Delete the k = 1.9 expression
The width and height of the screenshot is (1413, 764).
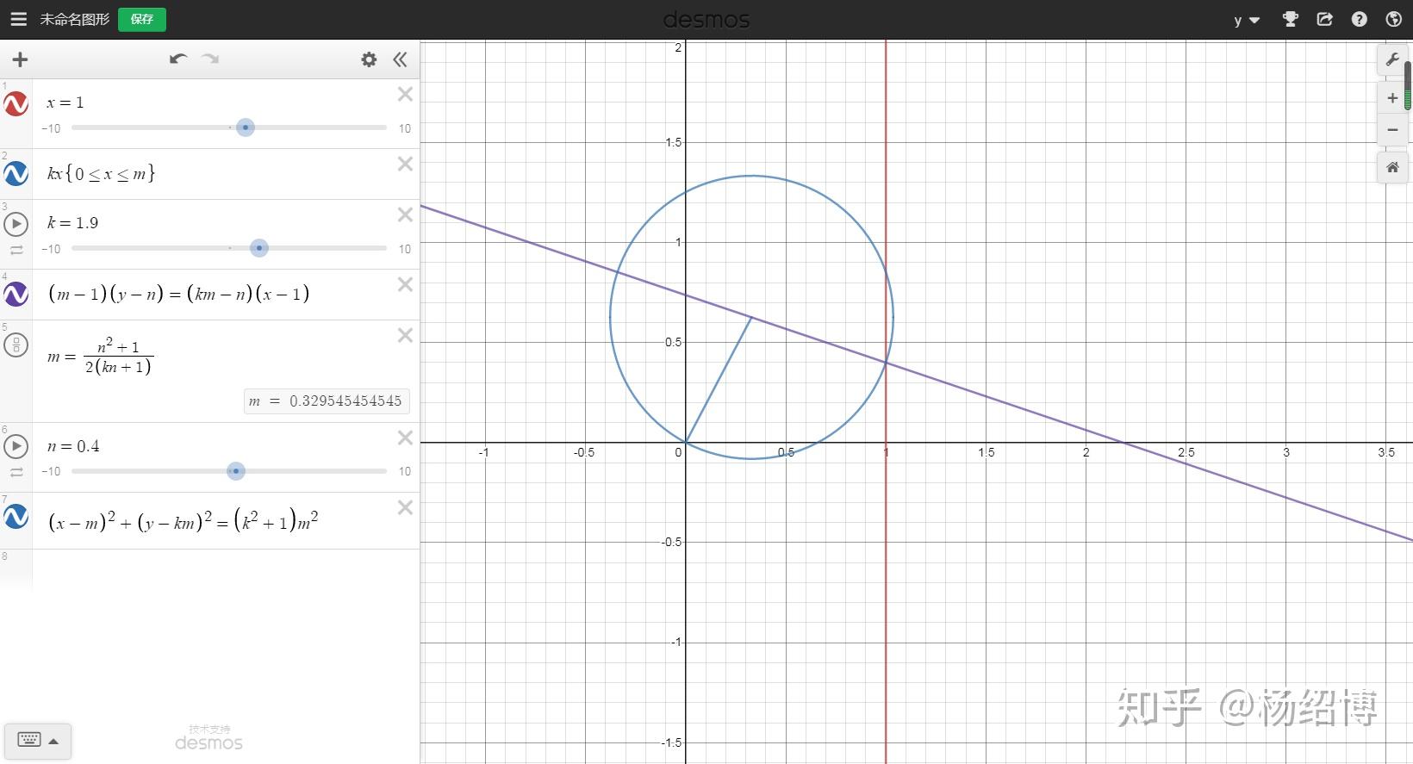click(x=405, y=215)
